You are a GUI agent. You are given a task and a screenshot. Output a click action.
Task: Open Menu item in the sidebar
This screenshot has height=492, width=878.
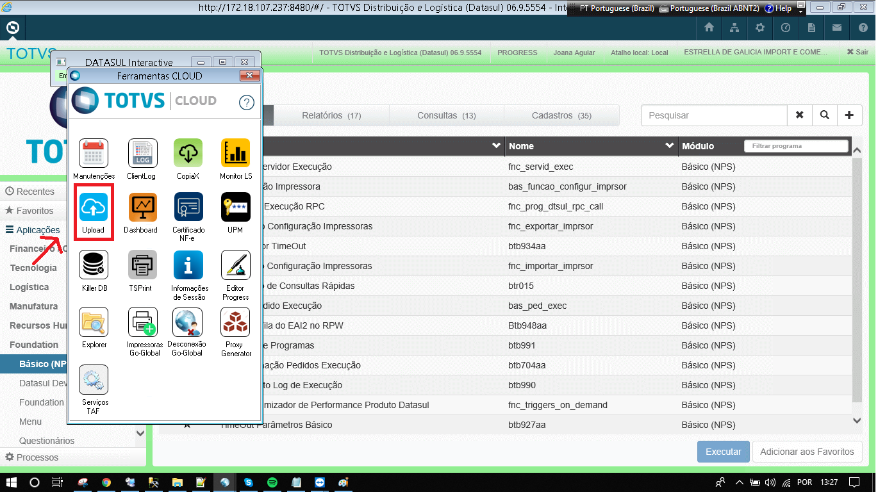click(x=30, y=422)
